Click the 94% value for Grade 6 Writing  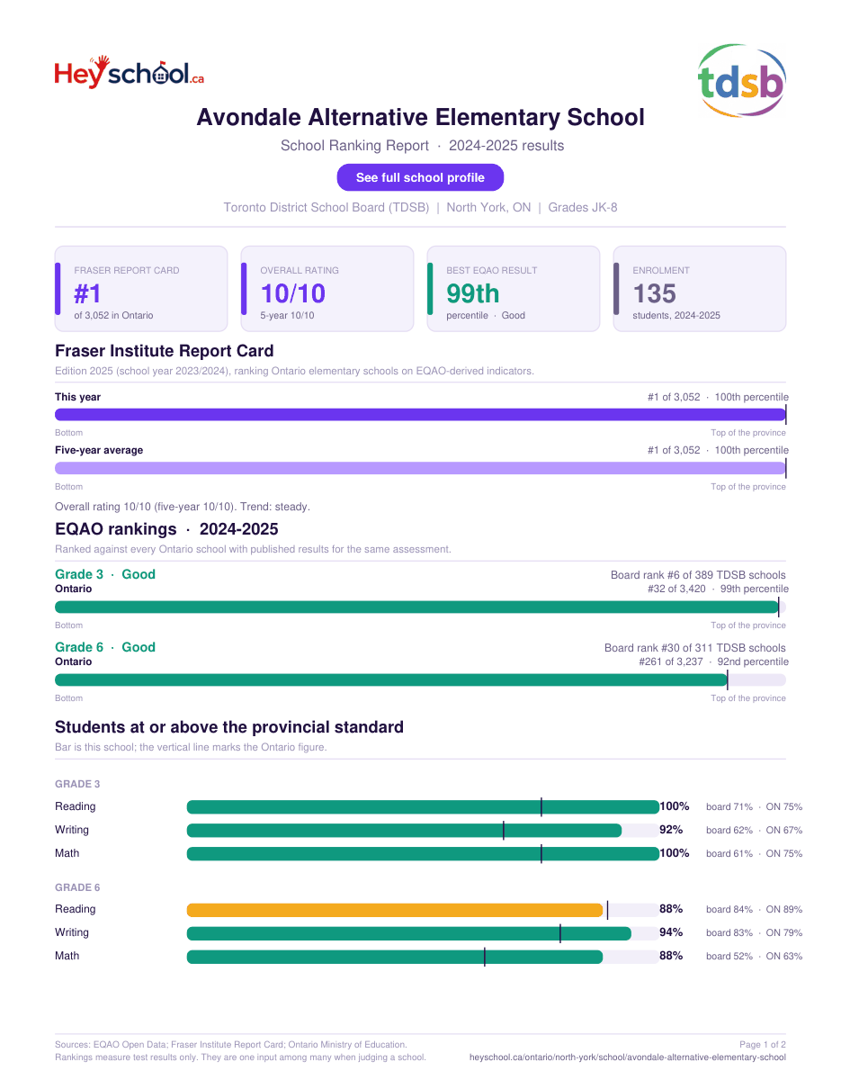671,932
